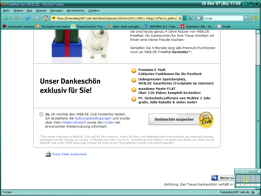261x196 pixels.
Task: Open the Справка menu
Action: (94, 10)
